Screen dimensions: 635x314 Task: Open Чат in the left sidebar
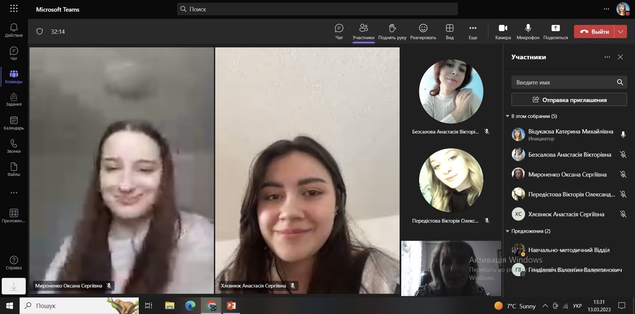[14, 53]
